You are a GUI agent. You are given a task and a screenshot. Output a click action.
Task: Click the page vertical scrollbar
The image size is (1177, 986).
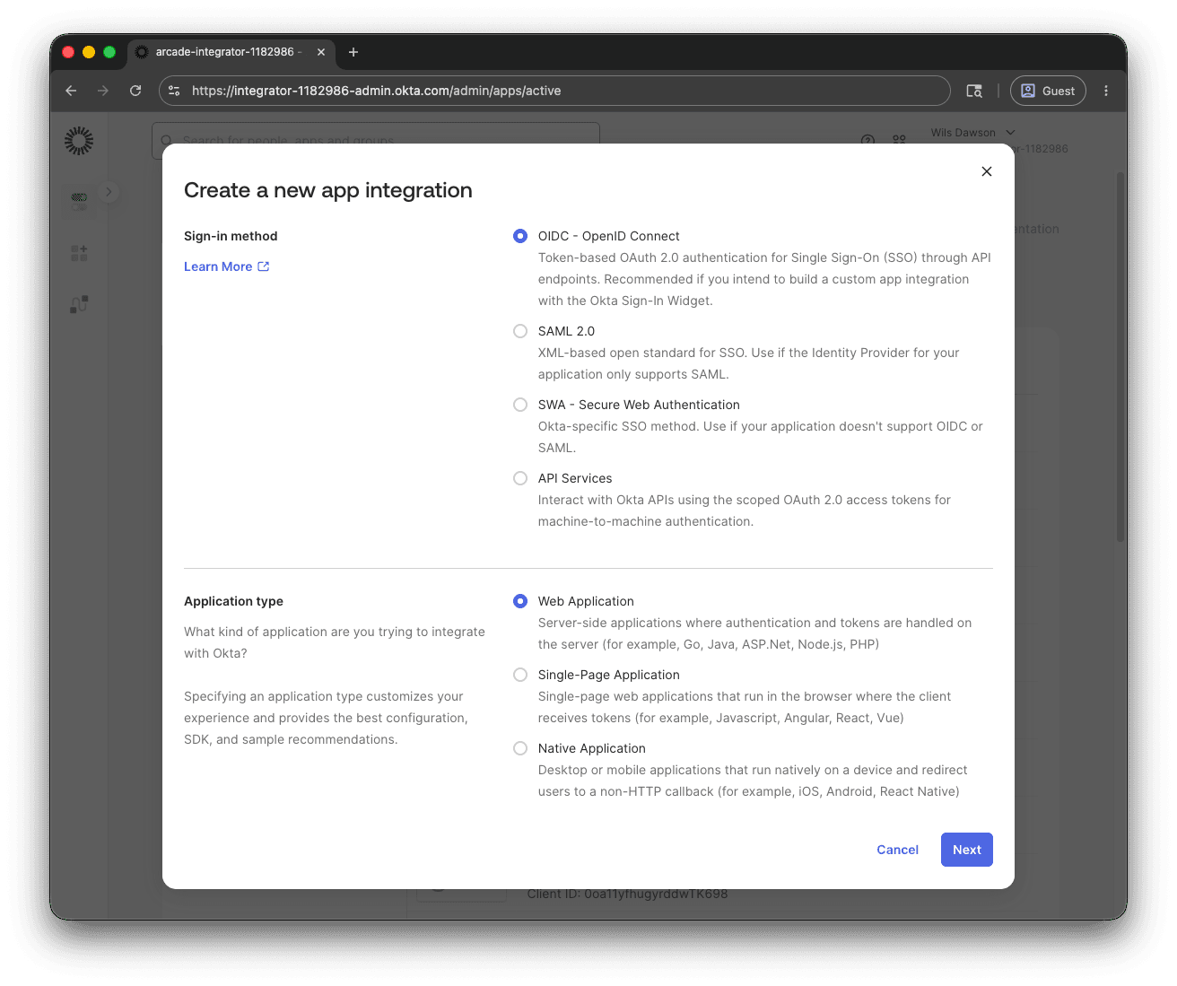[1120, 357]
